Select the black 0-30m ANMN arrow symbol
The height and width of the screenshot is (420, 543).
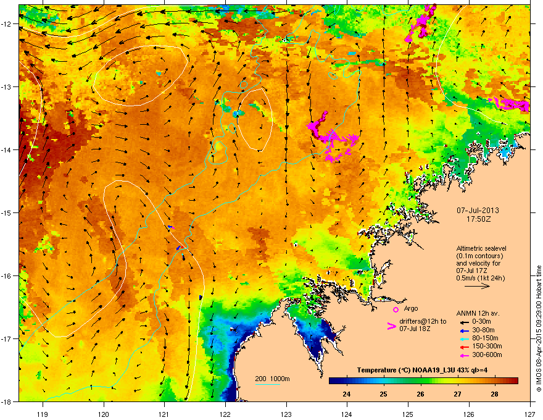point(464,322)
